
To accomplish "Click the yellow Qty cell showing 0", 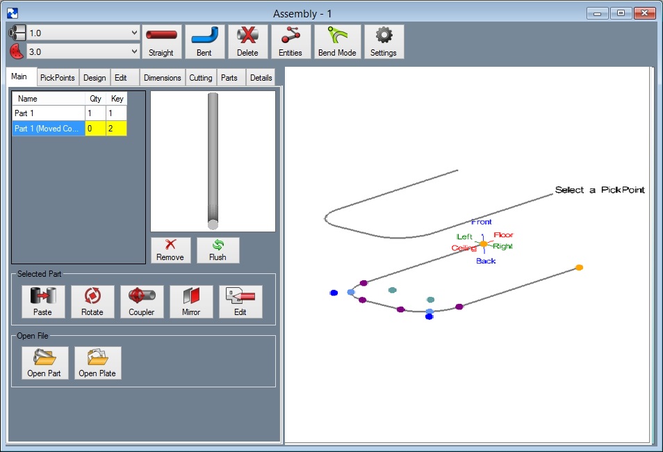I will click(x=96, y=129).
